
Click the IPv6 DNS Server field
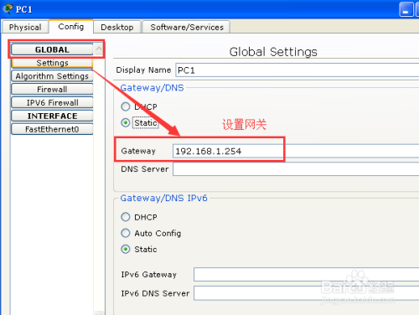[306, 293]
